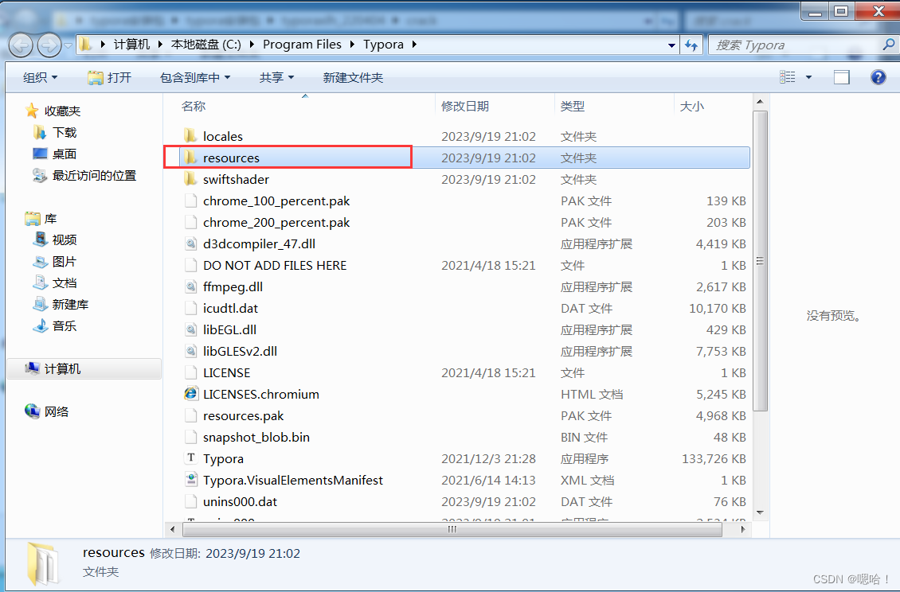
Task: Click the libGLESv2.dll file icon
Action: point(190,351)
